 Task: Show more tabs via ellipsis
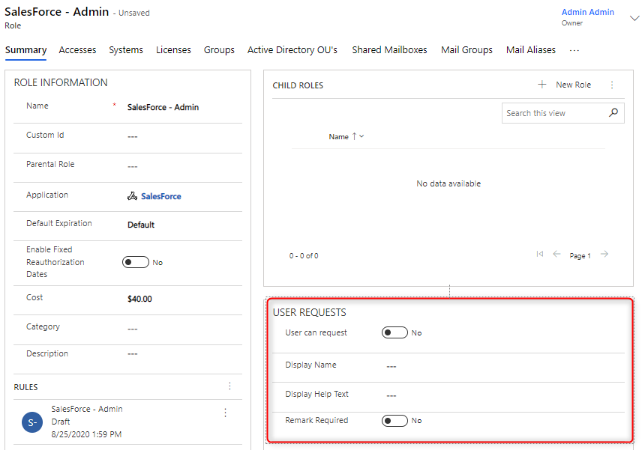(x=574, y=50)
